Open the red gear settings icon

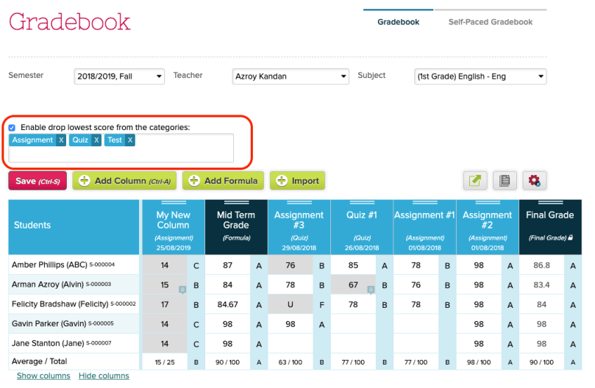[x=534, y=181]
